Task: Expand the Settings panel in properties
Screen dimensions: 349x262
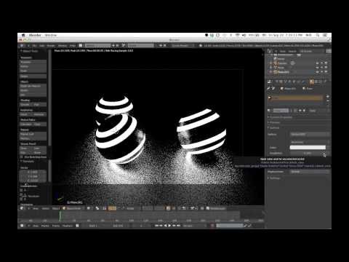Action: 275,178
